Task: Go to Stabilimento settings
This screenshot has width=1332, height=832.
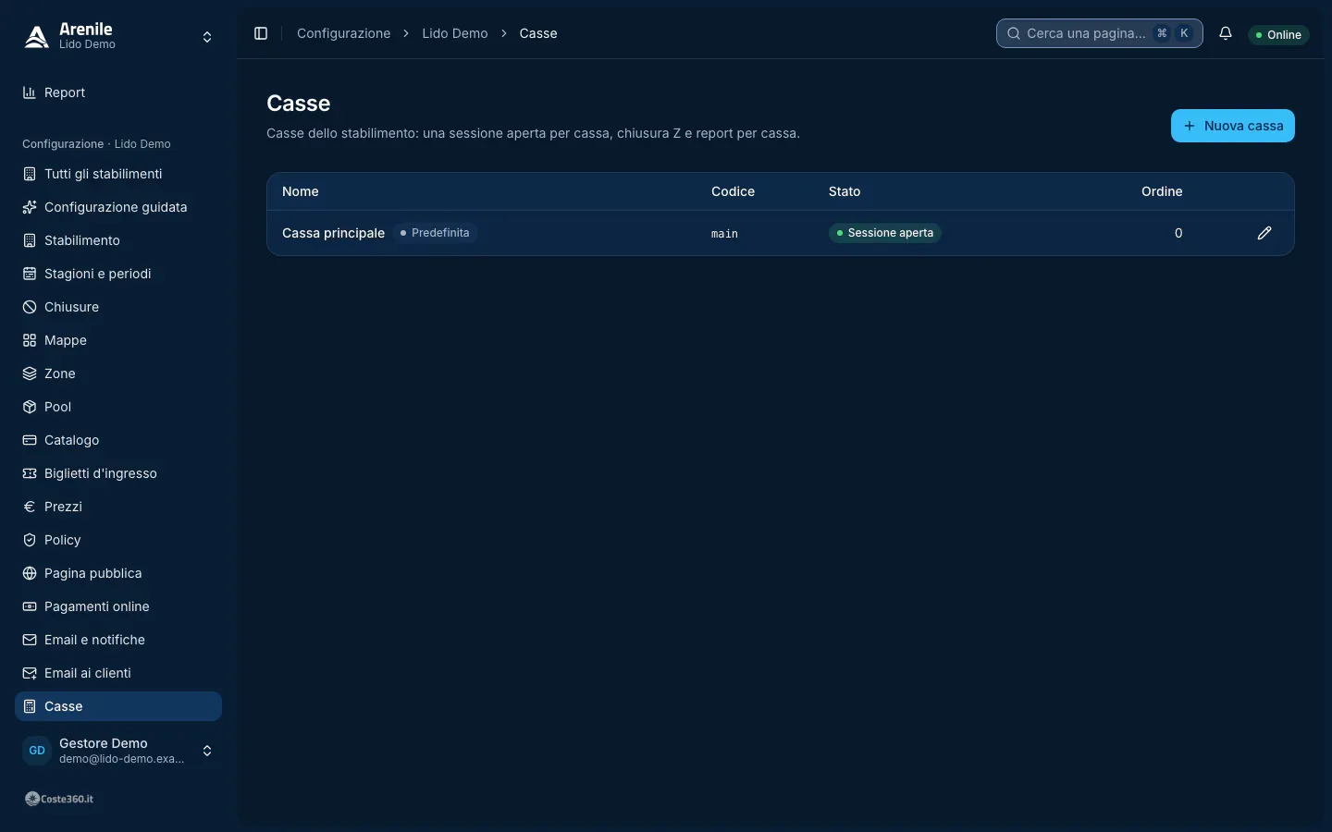Action: (118, 240)
